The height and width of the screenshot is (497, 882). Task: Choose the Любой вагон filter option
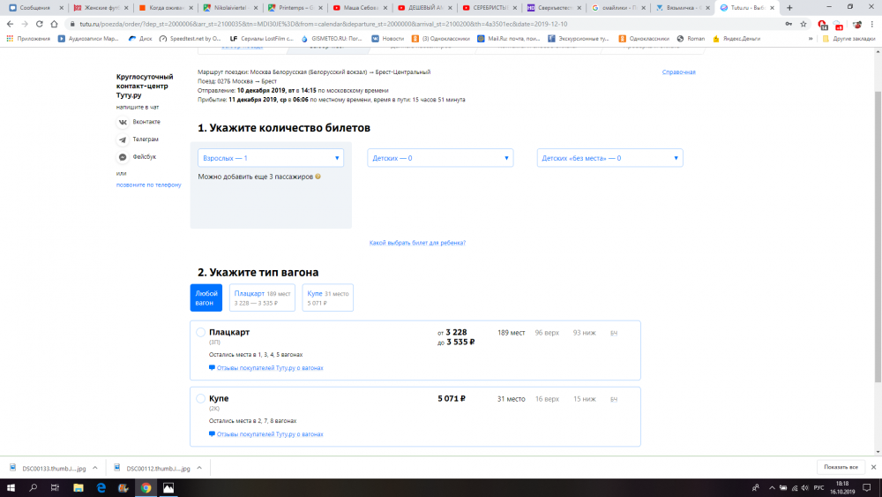(x=206, y=297)
